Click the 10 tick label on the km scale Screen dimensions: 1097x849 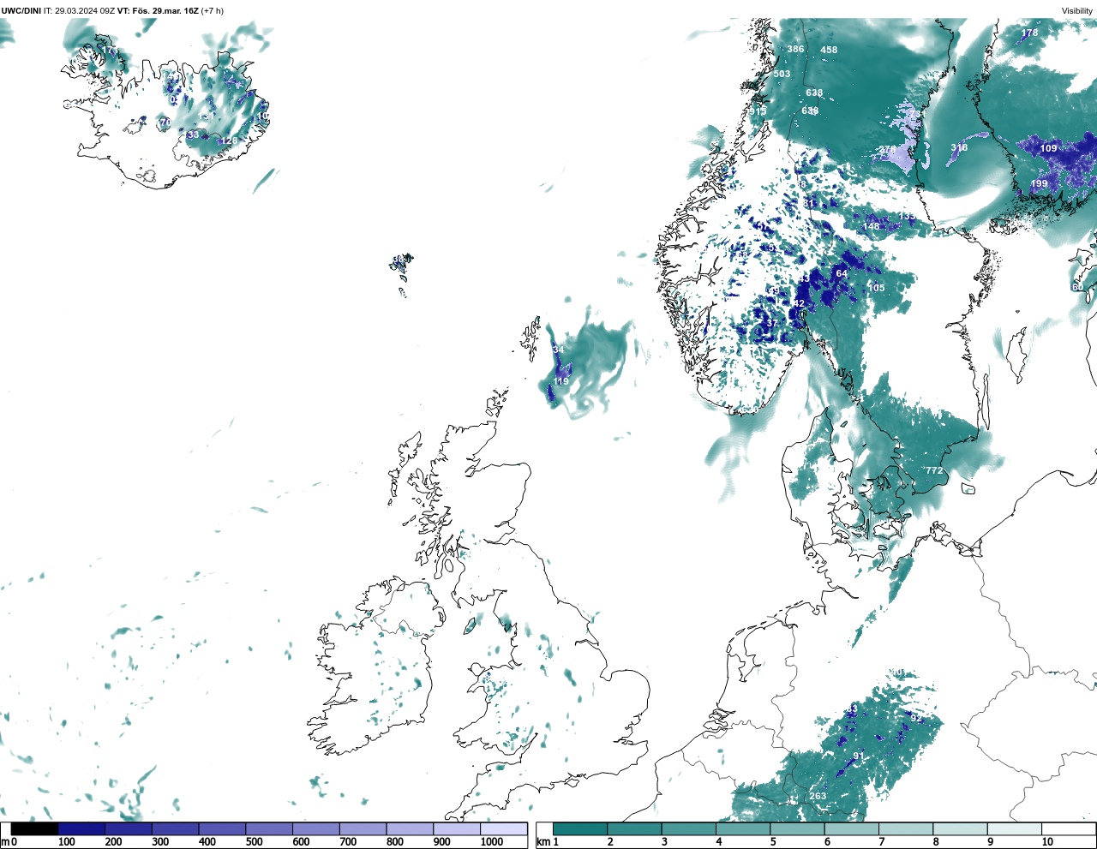(1047, 842)
